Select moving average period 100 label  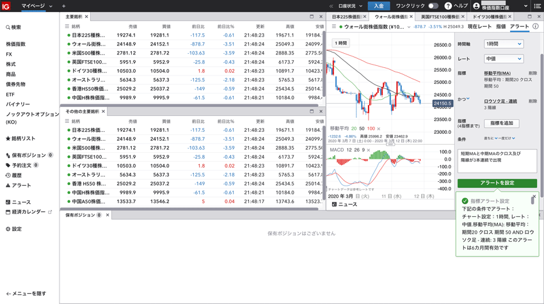371,129
